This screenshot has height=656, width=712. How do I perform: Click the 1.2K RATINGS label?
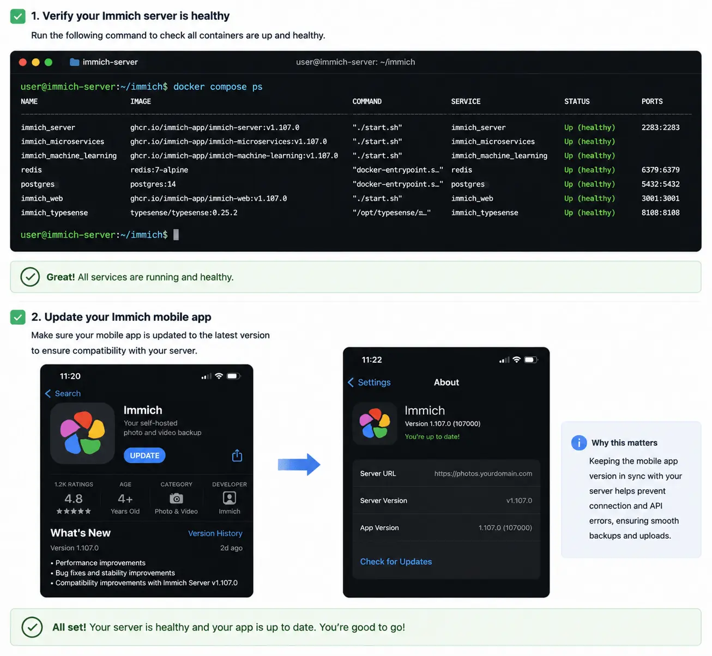pyautogui.click(x=74, y=484)
